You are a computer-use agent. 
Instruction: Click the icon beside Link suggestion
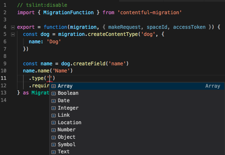[x=54, y=115]
